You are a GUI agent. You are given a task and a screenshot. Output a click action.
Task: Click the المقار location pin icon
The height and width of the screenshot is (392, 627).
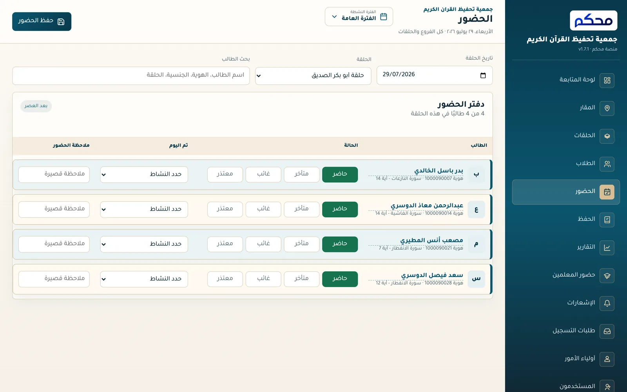point(607,108)
